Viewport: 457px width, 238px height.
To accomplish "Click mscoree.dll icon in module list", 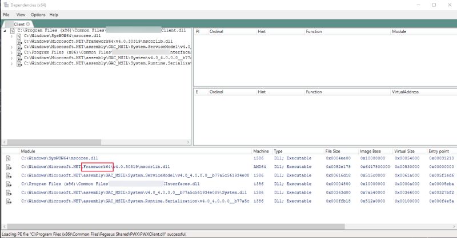I will pos(8,158).
